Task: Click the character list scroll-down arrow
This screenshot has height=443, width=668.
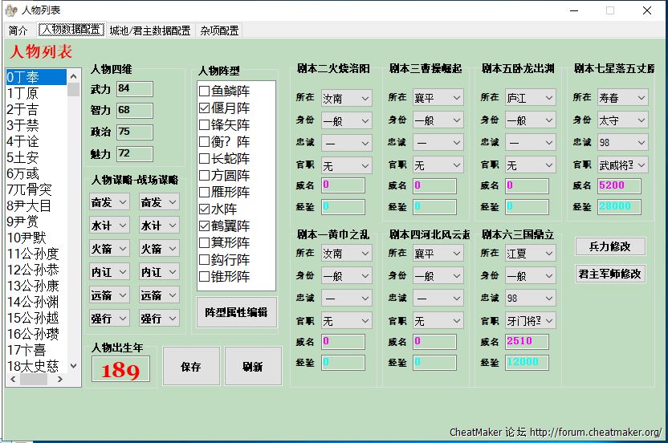Action: pyautogui.click(x=74, y=366)
